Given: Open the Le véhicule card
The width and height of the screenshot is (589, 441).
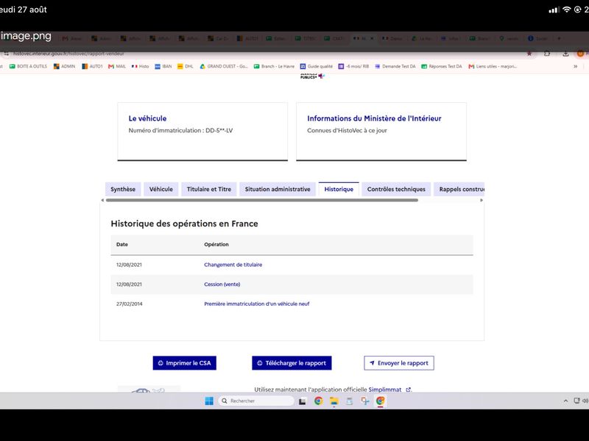Looking at the screenshot, I should [x=202, y=132].
